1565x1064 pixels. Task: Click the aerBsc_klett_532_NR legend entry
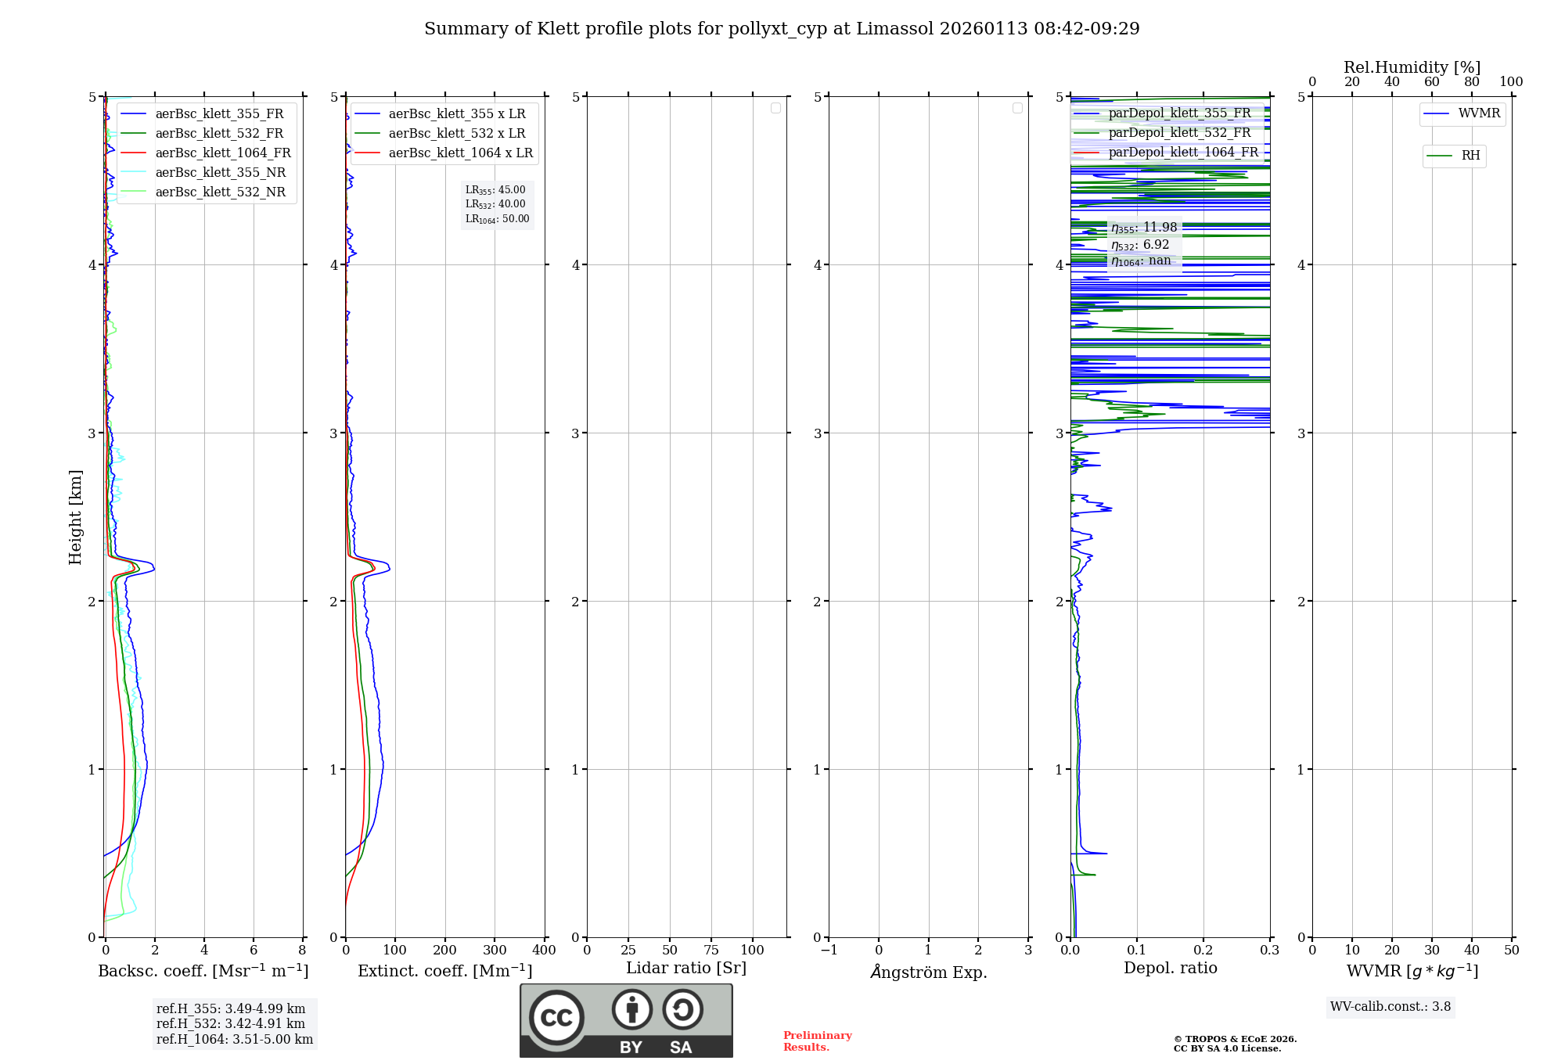click(220, 192)
